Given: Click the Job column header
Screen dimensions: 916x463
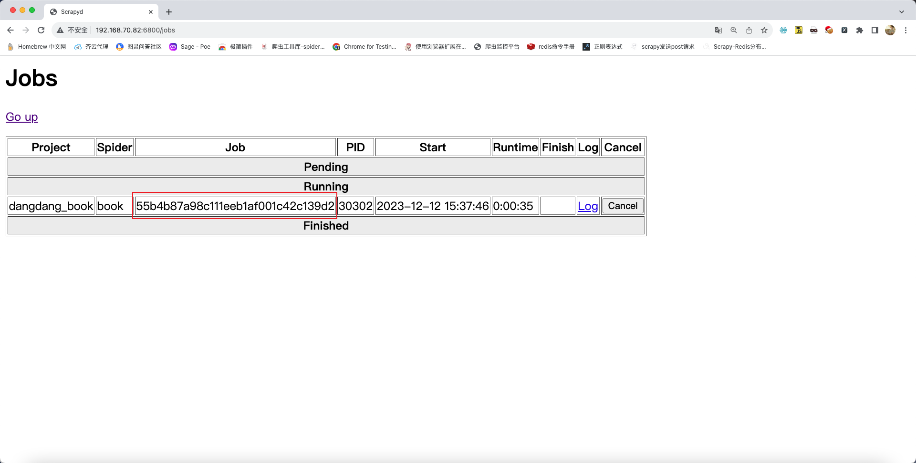Looking at the screenshot, I should coord(235,147).
